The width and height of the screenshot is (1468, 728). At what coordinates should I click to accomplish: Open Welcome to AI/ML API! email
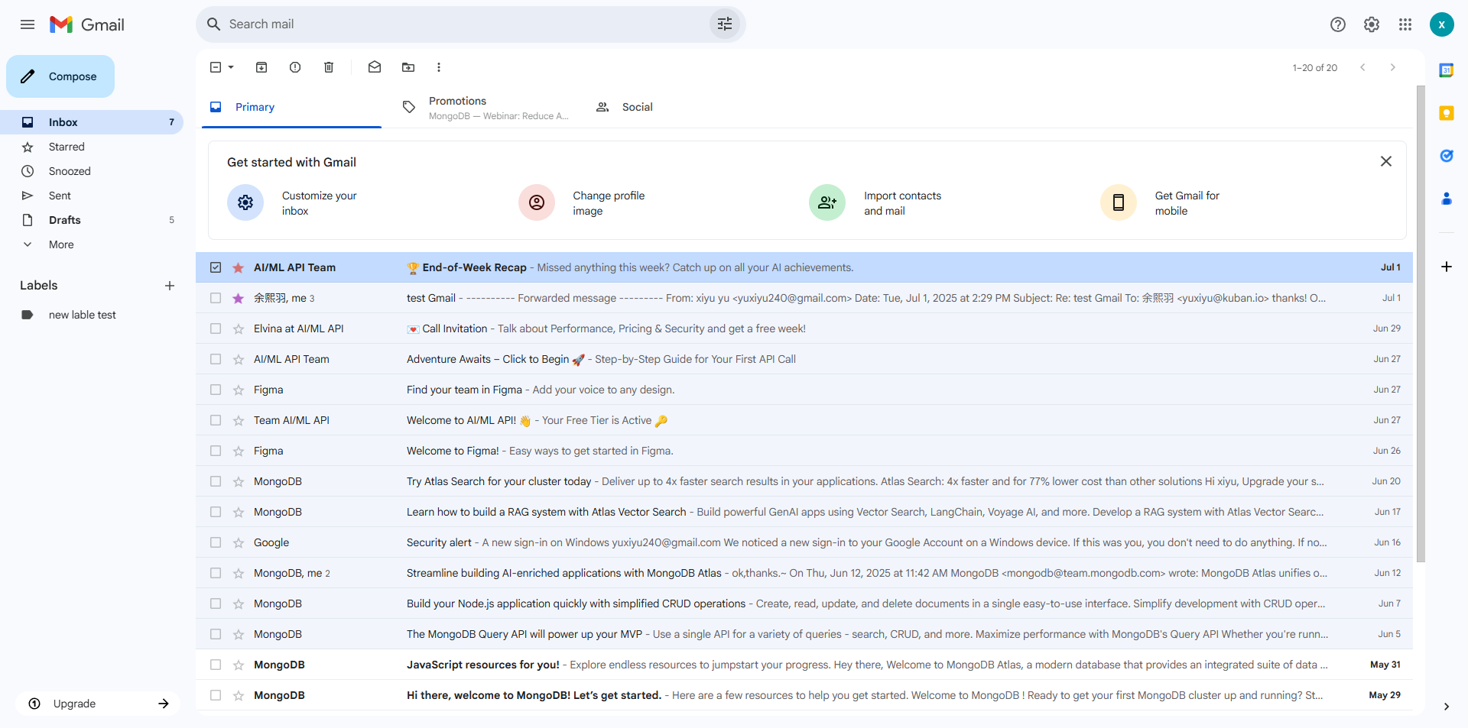click(804, 420)
